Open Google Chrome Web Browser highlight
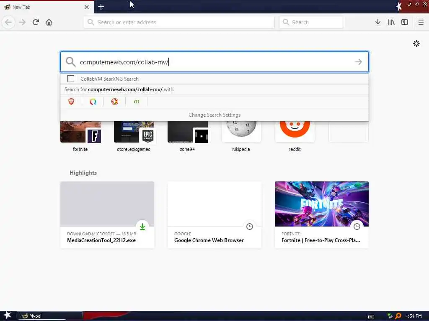 pos(214,215)
